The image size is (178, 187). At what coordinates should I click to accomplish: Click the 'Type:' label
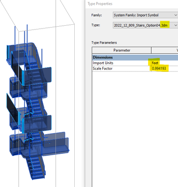(96, 25)
